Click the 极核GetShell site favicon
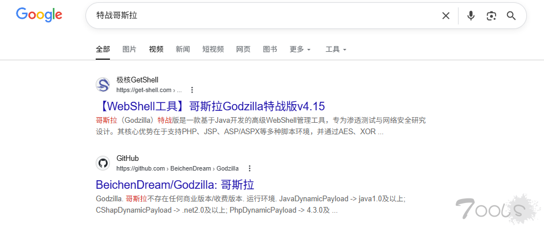 (103, 85)
